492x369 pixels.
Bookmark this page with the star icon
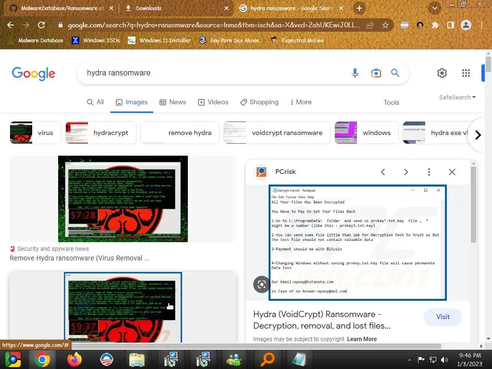click(385, 25)
